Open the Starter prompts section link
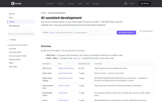The height and width of the screenshot is (101, 162). click(15, 60)
